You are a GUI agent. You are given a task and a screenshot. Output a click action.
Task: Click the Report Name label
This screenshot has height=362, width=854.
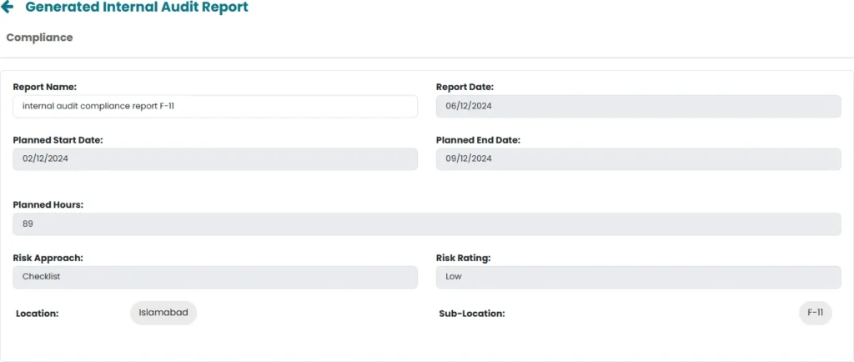pyautogui.click(x=45, y=87)
